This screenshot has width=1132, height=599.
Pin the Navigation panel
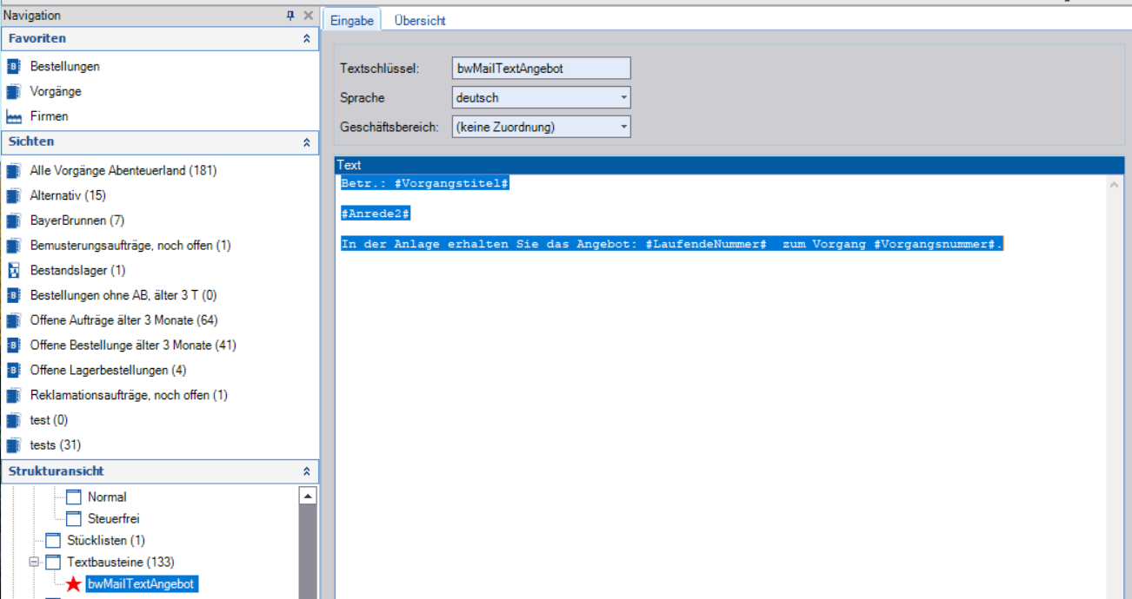(x=290, y=16)
